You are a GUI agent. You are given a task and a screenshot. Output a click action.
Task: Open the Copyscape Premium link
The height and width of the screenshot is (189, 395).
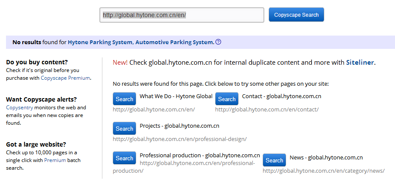coord(65,78)
